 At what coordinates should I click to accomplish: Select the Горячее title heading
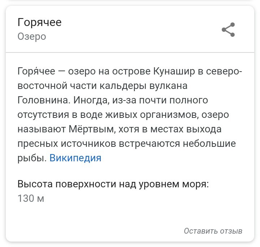(39, 22)
